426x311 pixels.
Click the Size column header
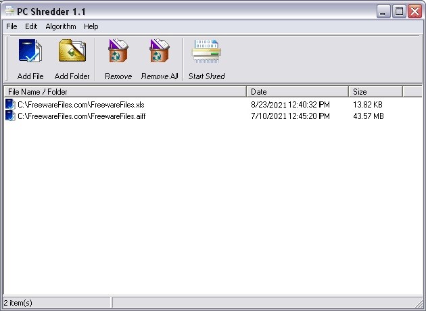pyautogui.click(x=375, y=91)
